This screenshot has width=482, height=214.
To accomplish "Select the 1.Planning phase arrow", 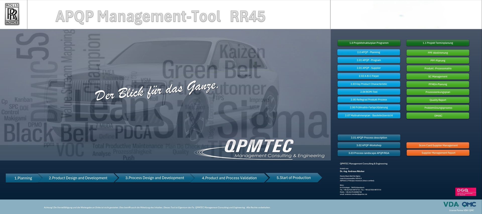I will coord(23,178).
